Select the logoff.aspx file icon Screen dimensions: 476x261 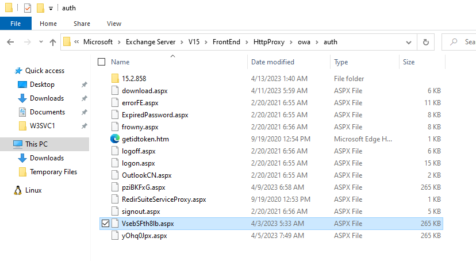(x=115, y=151)
